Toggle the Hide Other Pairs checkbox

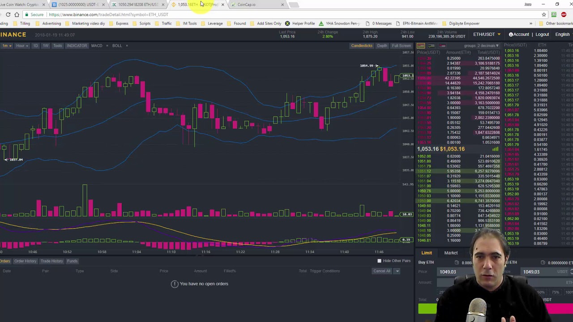(x=379, y=261)
